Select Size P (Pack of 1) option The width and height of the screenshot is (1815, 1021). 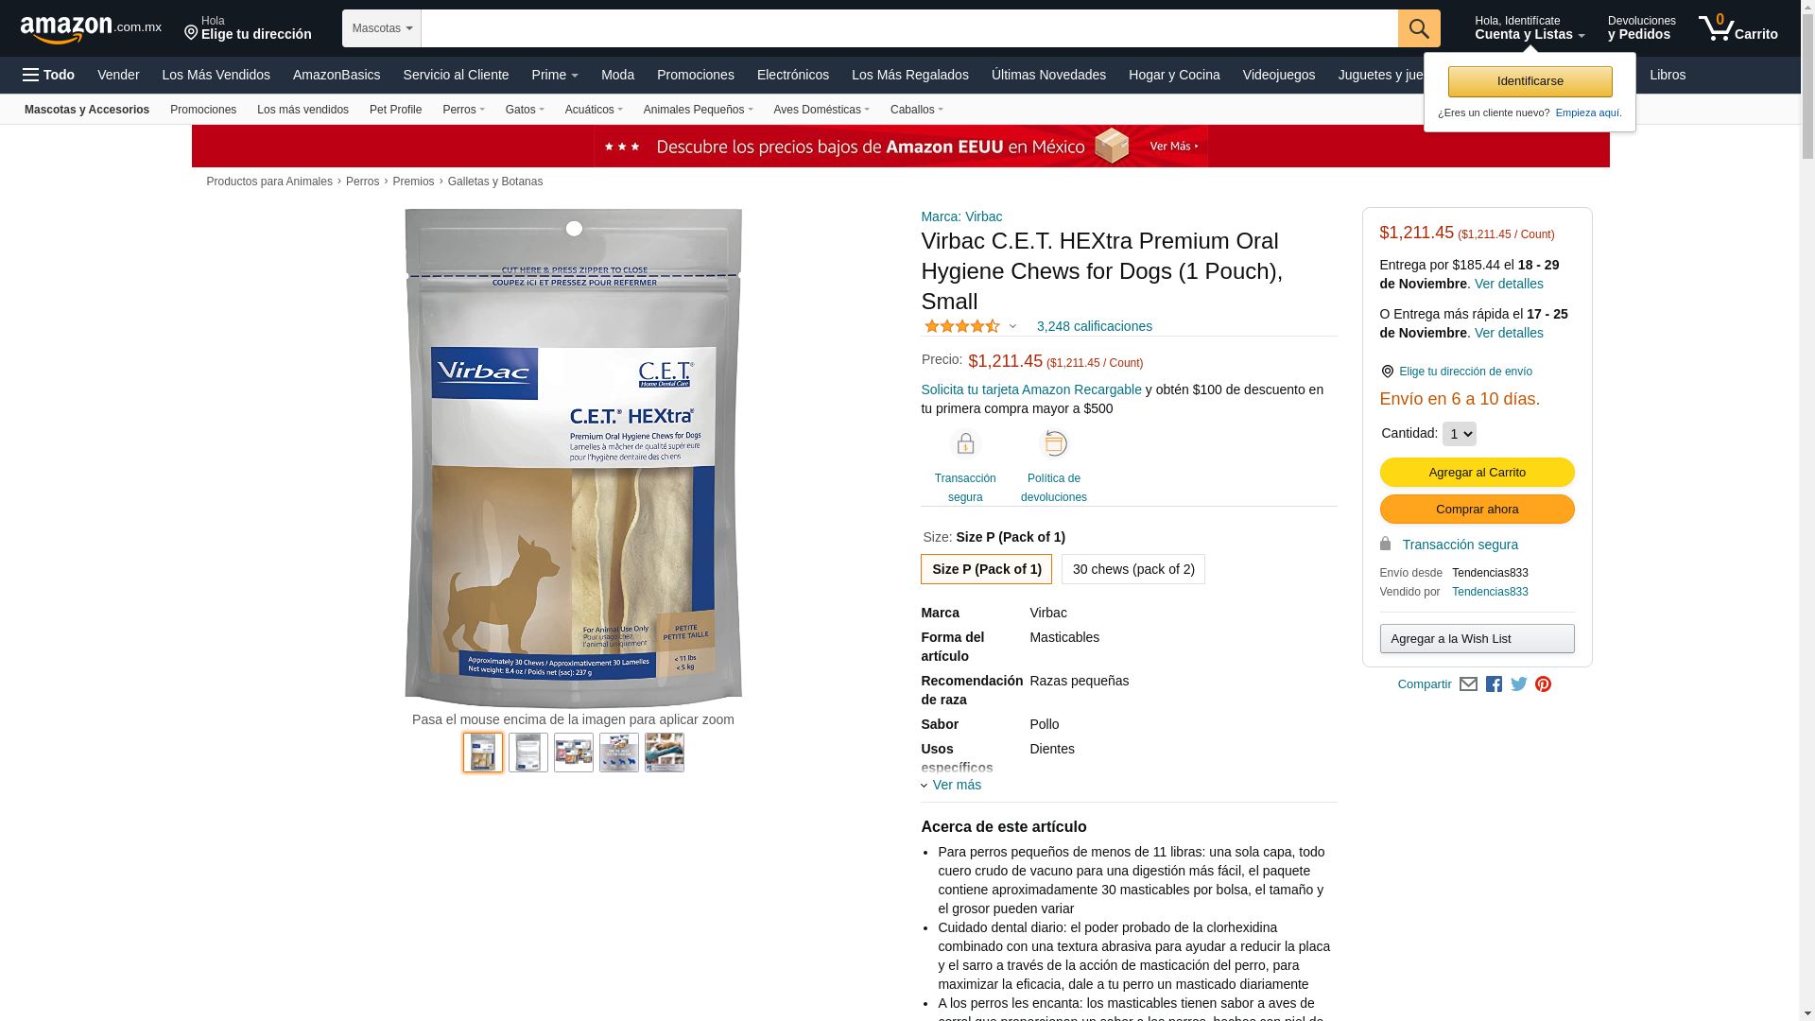[x=986, y=569]
